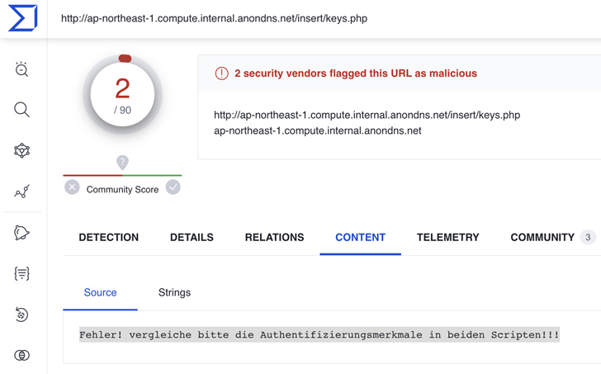Vote malicious with the X button
The width and height of the screenshot is (601, 374).
(73, 187)
